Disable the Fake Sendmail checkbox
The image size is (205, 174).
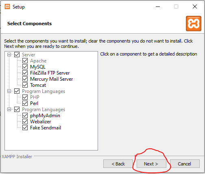coord(25,128)
